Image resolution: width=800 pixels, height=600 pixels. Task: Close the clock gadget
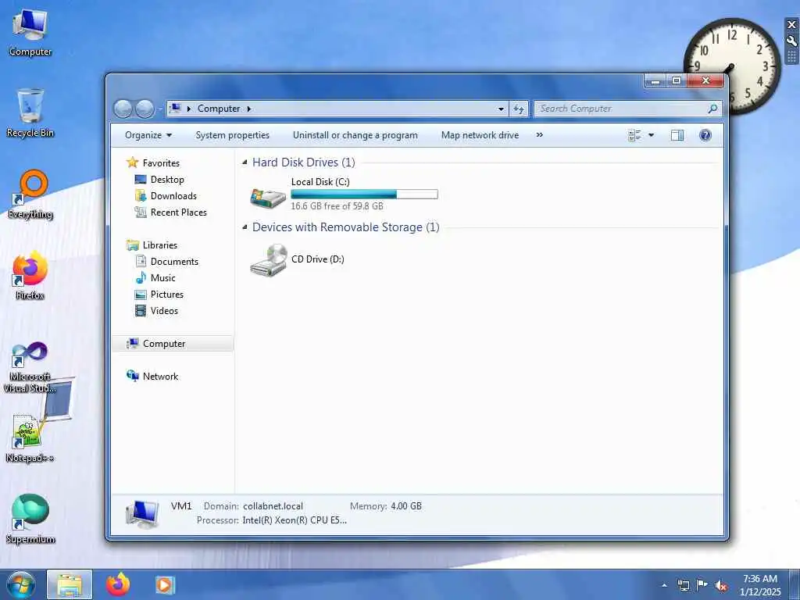click(x=792, y=24)
